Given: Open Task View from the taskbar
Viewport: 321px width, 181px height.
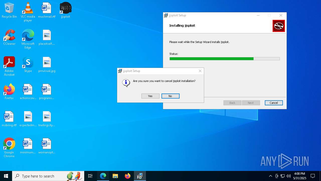Looking at the screenshot, I should 90,176.
